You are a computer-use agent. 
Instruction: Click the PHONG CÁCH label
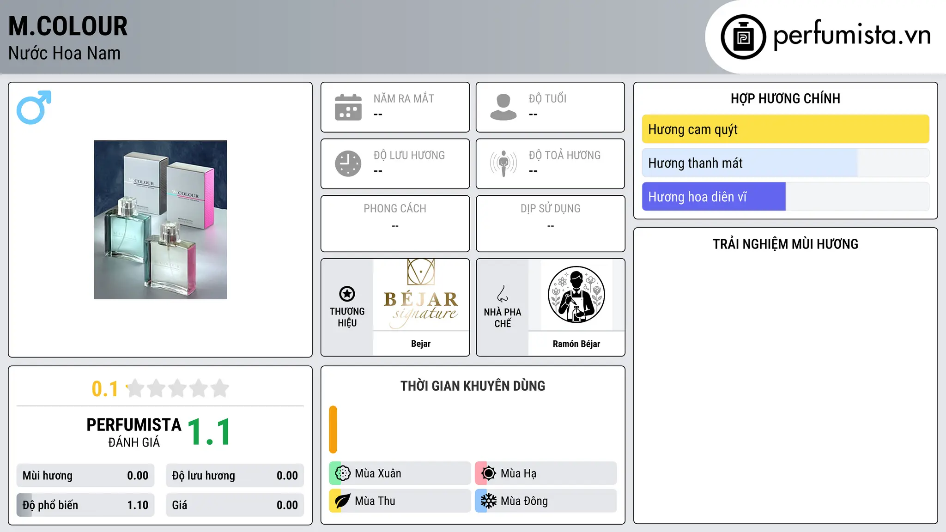395,209
